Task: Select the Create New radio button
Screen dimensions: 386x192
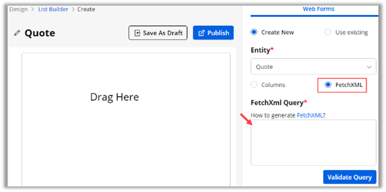Action: pos(254,32)
